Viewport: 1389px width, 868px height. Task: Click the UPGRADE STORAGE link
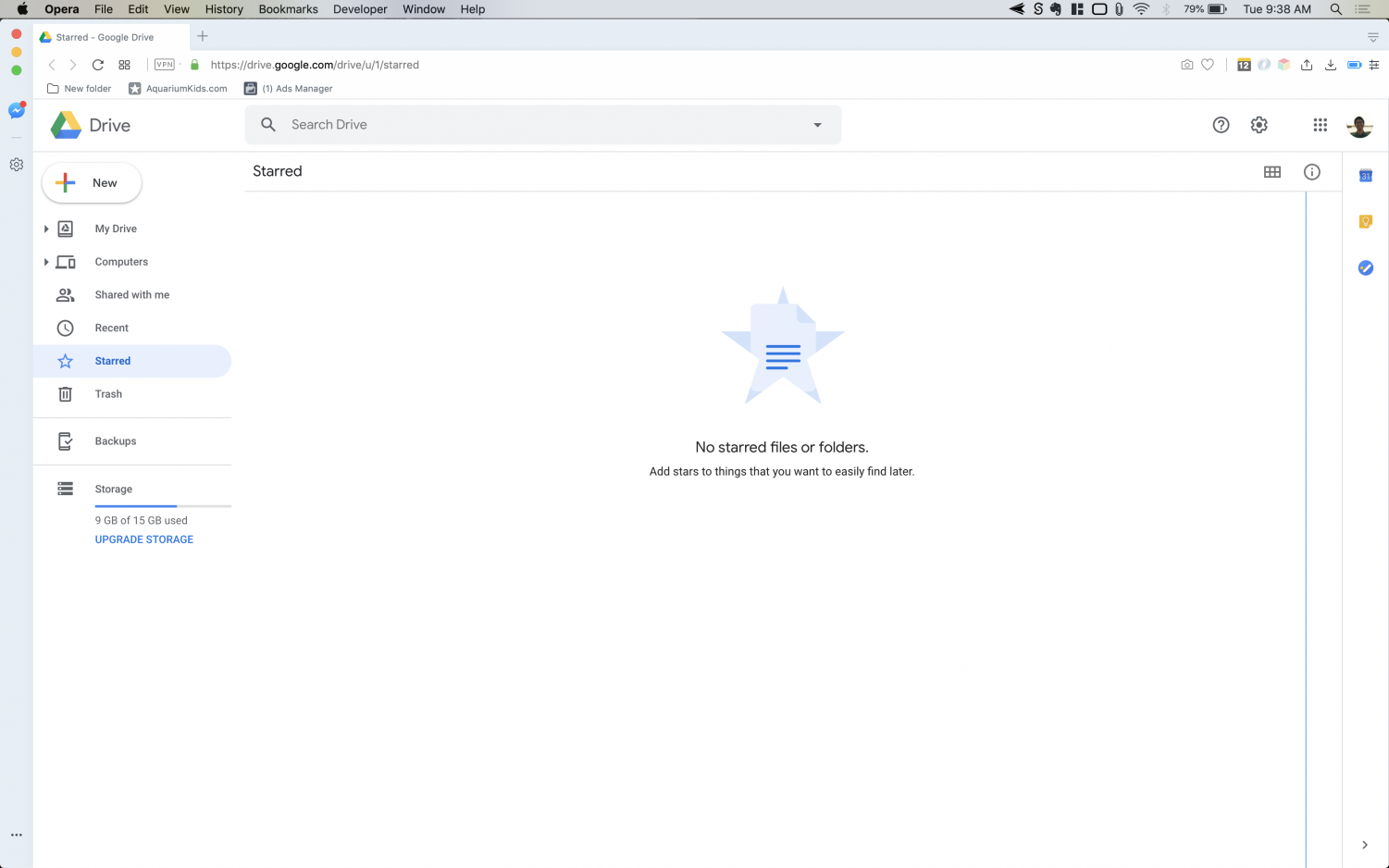[144, 539]
